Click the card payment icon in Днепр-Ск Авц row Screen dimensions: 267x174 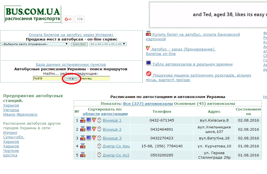click(x=82, y=146)
